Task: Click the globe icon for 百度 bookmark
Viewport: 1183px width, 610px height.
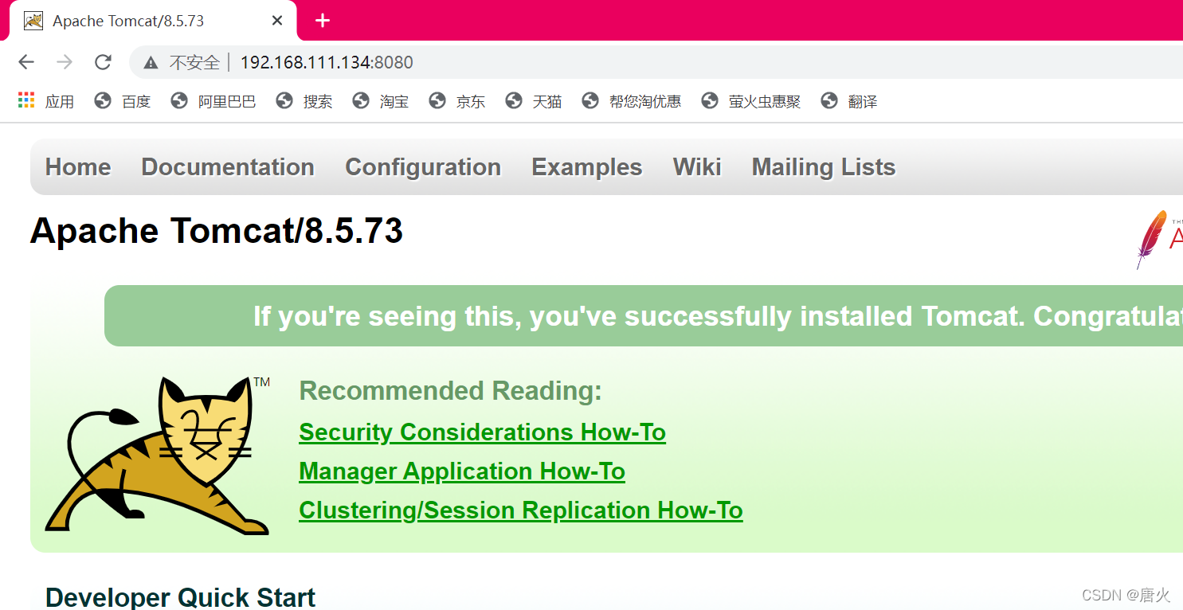Action: click(103, 100)
